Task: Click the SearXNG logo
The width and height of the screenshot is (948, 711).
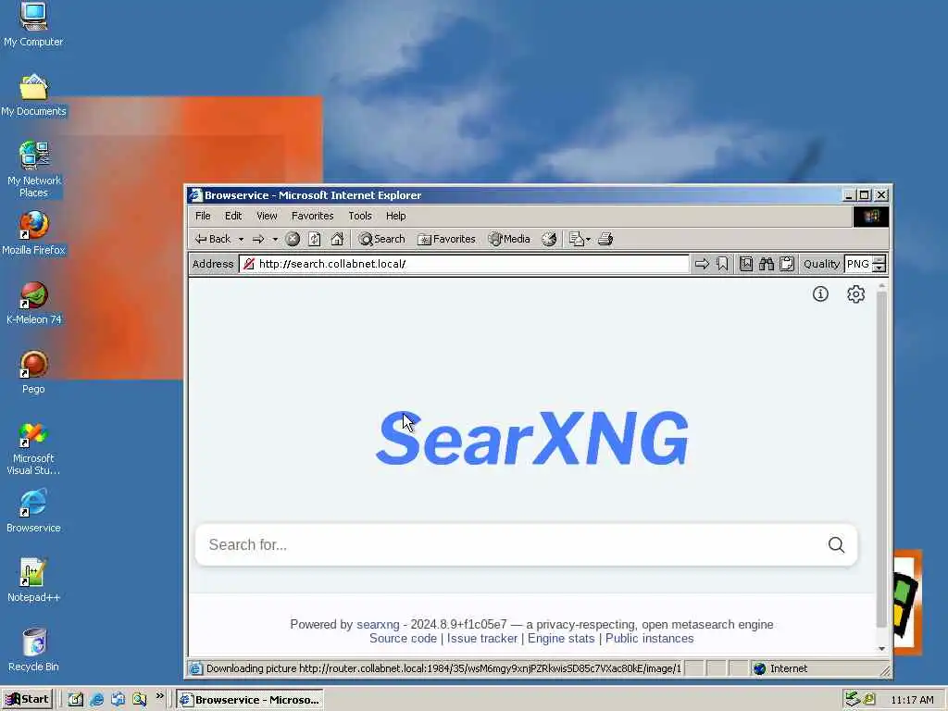Action: [x=532, y=438]
